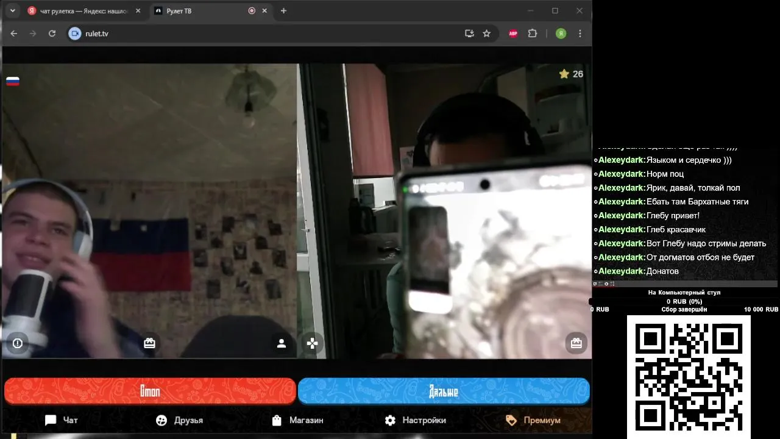The image size is (780, 439).
Task: Open user profile icon on left video
Action: coord(281,343)
